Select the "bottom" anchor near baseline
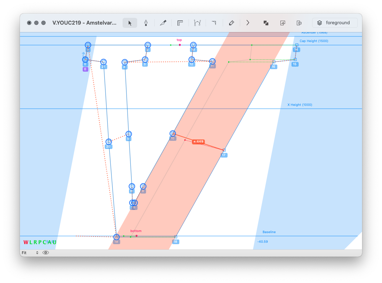This screenshot has width=382, height=283. click(x=136, y=236)
